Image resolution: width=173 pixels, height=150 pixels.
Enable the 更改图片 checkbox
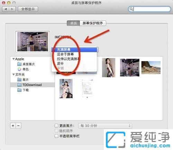click(56, 125)
